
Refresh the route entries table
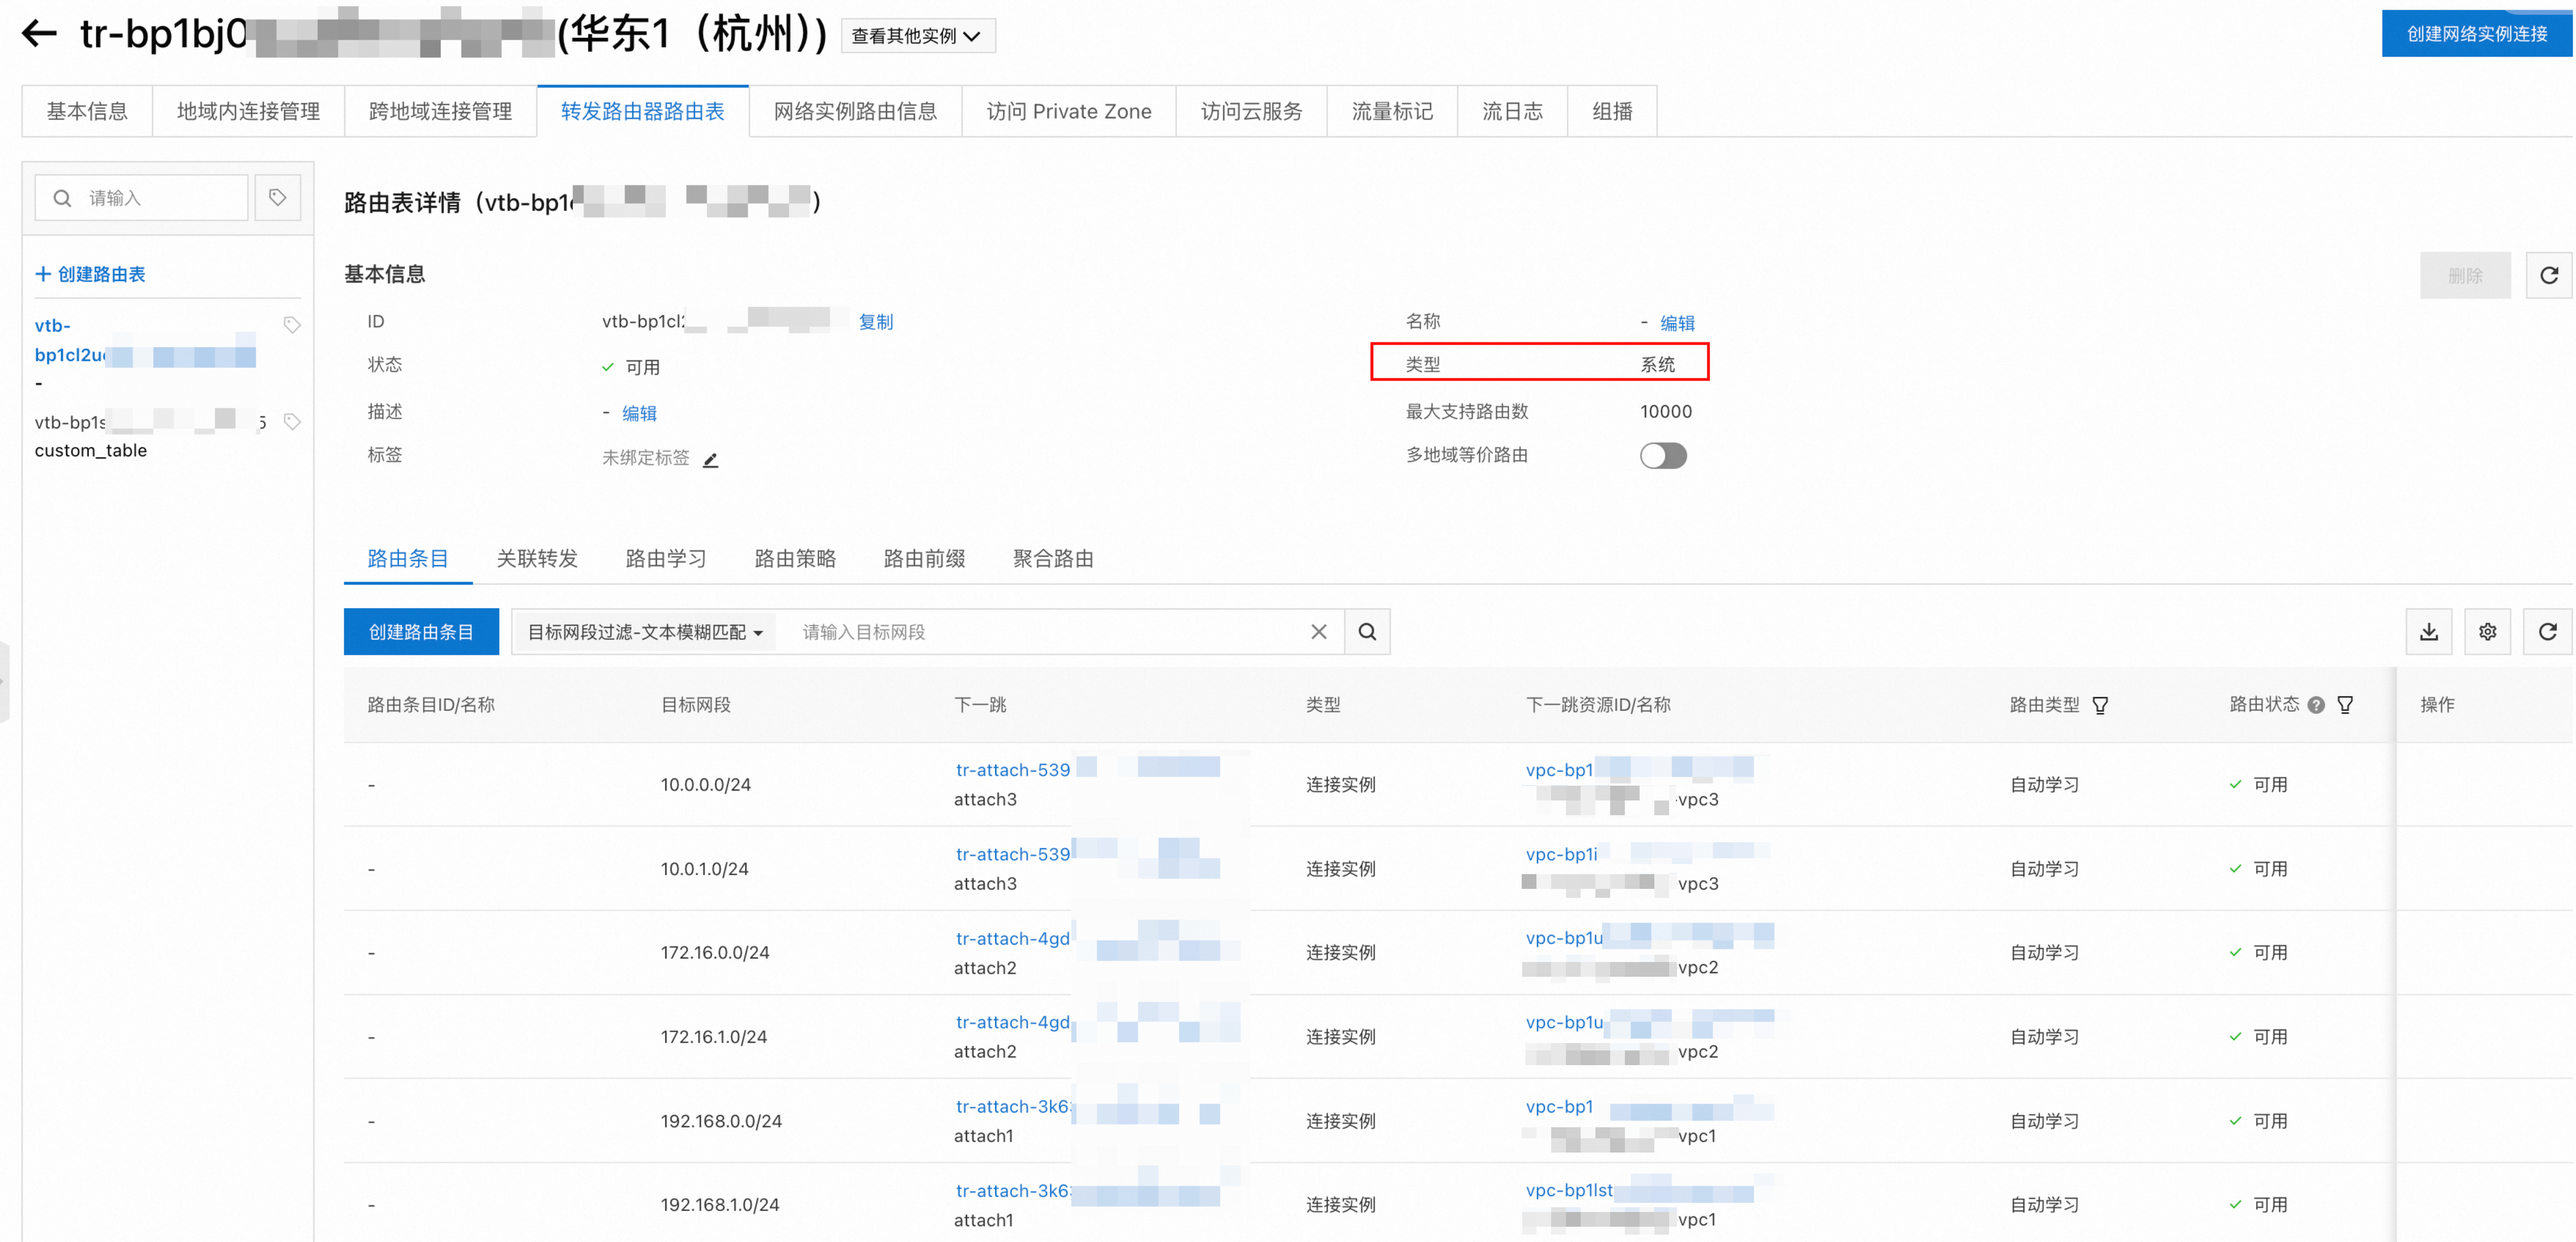pyautogui.click(x=2547, y=632)
